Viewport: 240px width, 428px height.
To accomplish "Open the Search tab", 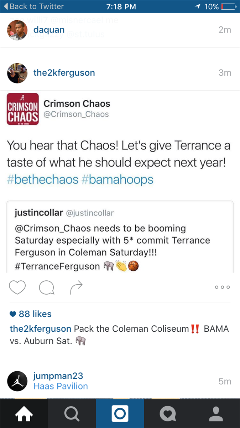I will 72,414.
